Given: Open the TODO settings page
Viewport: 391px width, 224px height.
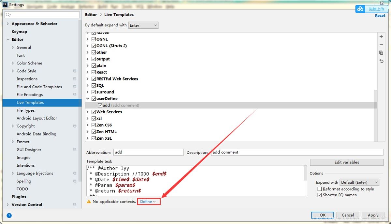Looking at the screenshot, I should click(x=22, y=189).
